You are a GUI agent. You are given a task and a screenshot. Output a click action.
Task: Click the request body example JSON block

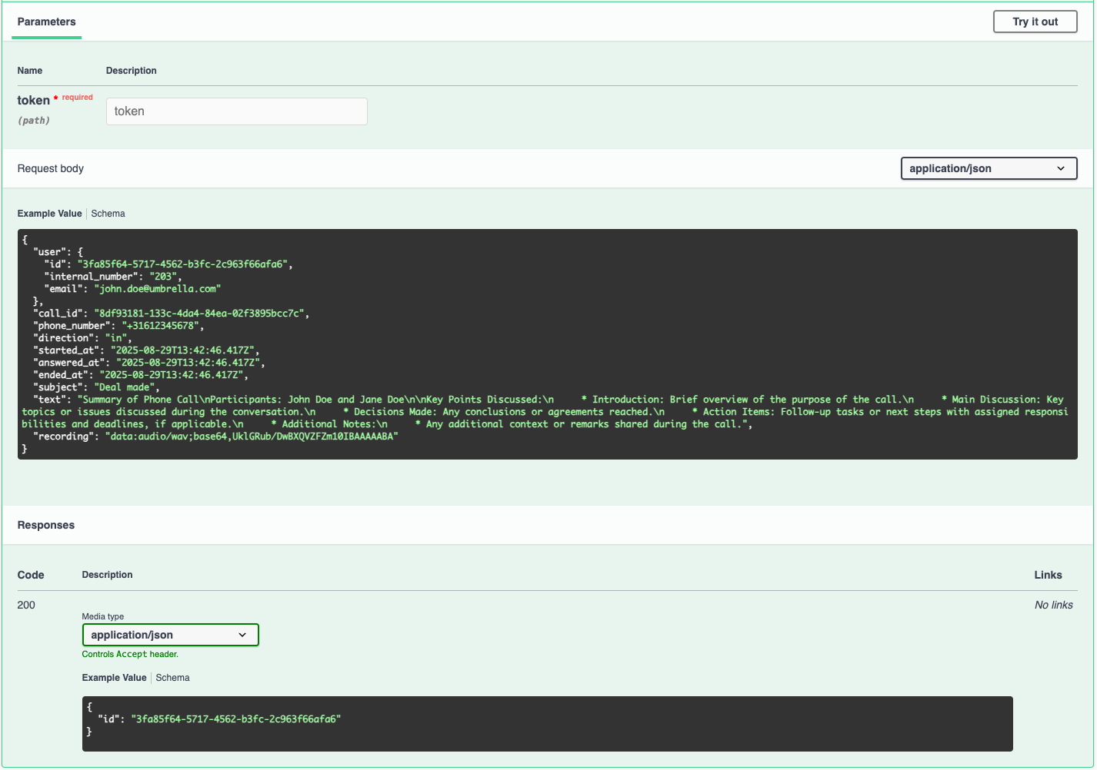point(546,344)
